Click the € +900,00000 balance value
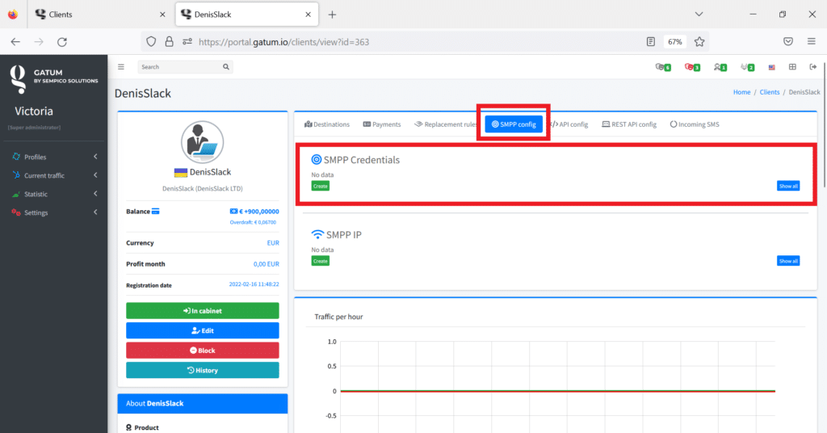The height and width of the screenshot is (433, 827). coord(259,212)
